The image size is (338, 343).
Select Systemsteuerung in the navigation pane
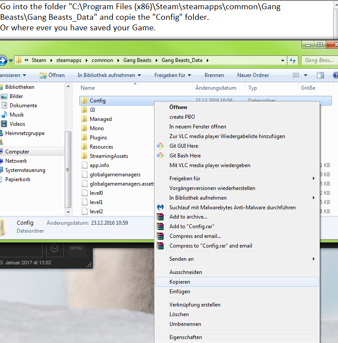[25, 170]
